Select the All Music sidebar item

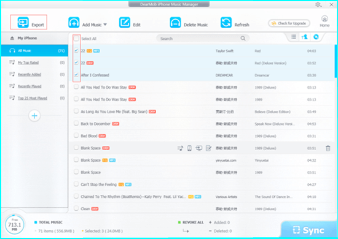point(34,51)
